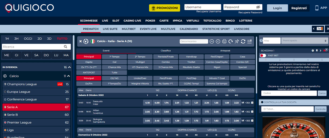Switch to LIVE SUITE tab
329x138 pixels.
pos(110,29)
